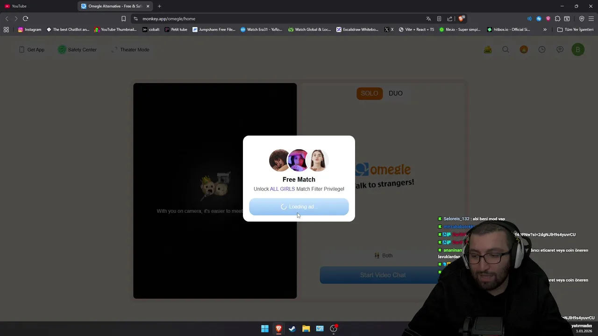
Task: Open the X bookmark
Action: (x=389, y=29)
